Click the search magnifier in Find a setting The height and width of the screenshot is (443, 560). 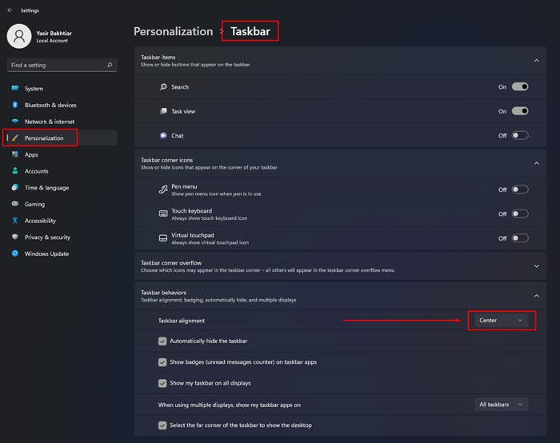pyautogui.click(x=110, y=65)
